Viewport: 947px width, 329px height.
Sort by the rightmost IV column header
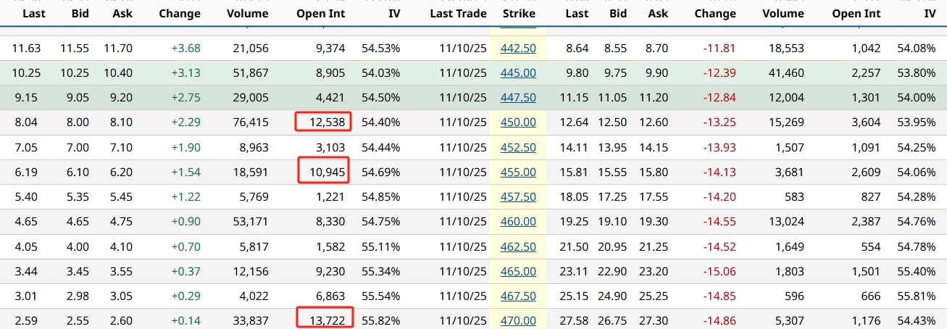(930, 14)
